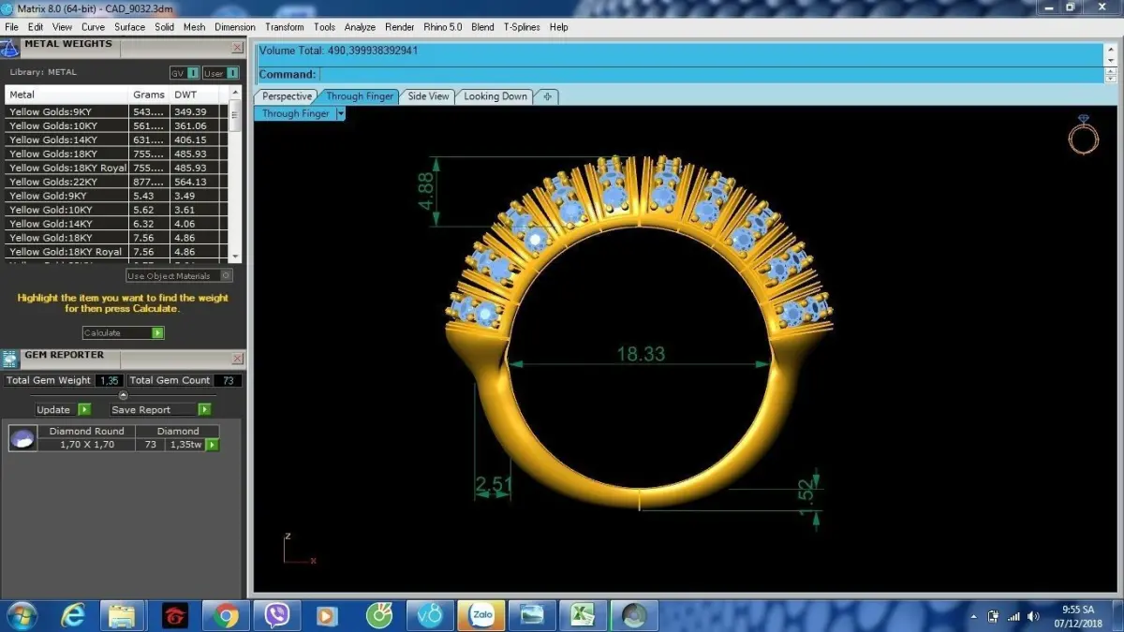The width and height of the screenshot is (1124, 632).
Task: Add a new viewport tab with plus
Action: point(548,96)
